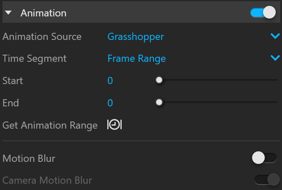
Task: Click the Animation header title text
Action: [x=43, y=13]
